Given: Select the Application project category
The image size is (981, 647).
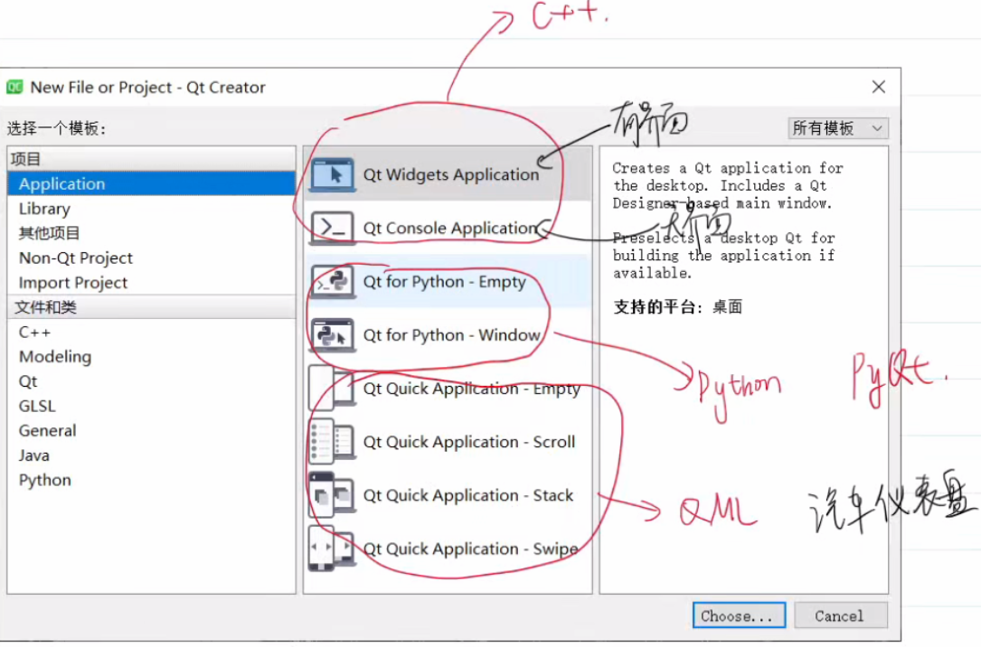Looking at the screenshot, I should coord(151,183).
